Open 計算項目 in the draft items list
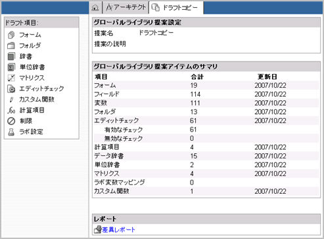Image resolution: width=324 pixels, height=239 pixels. pos(32,110)
